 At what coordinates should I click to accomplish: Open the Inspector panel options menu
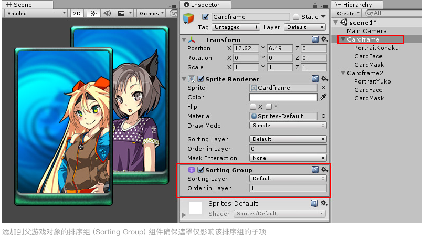coord(324,6)
